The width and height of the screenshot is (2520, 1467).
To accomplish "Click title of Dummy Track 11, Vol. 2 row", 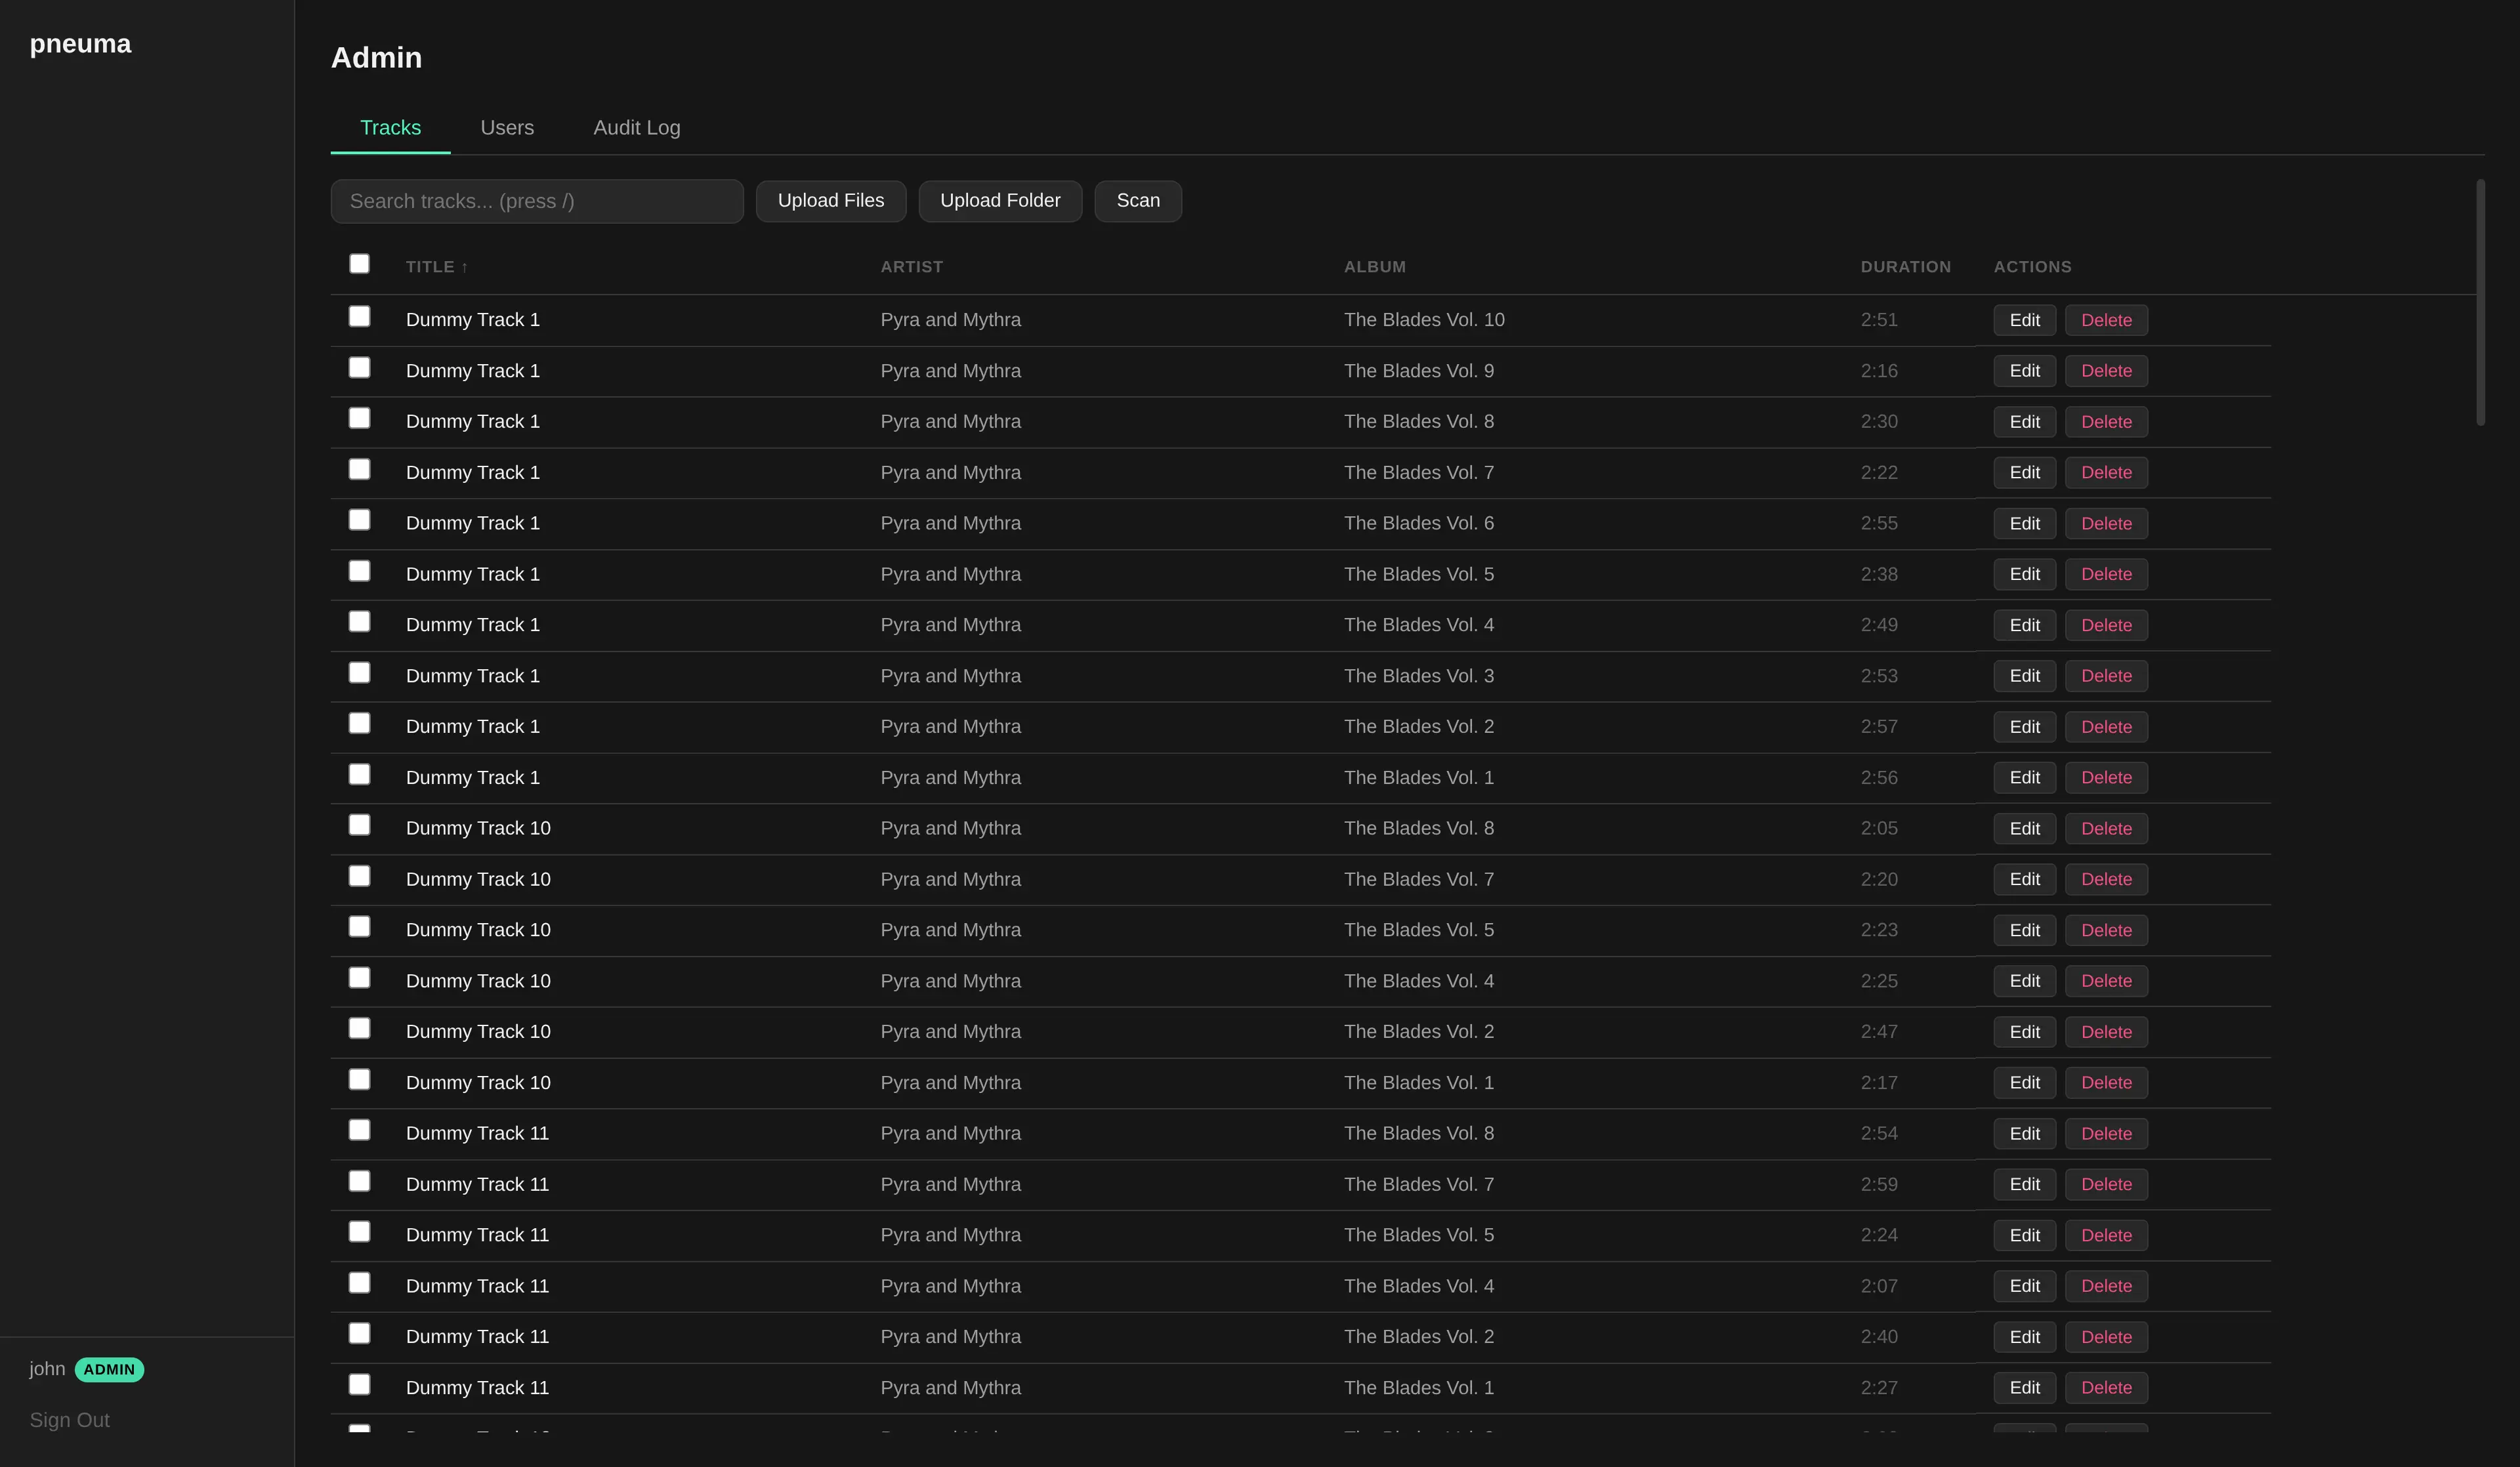I will point(477,1337).
